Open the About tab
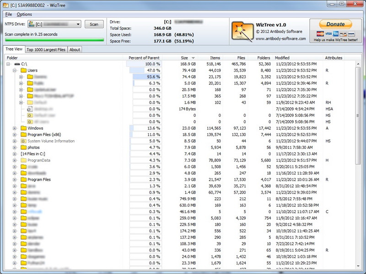 (75, 50)
